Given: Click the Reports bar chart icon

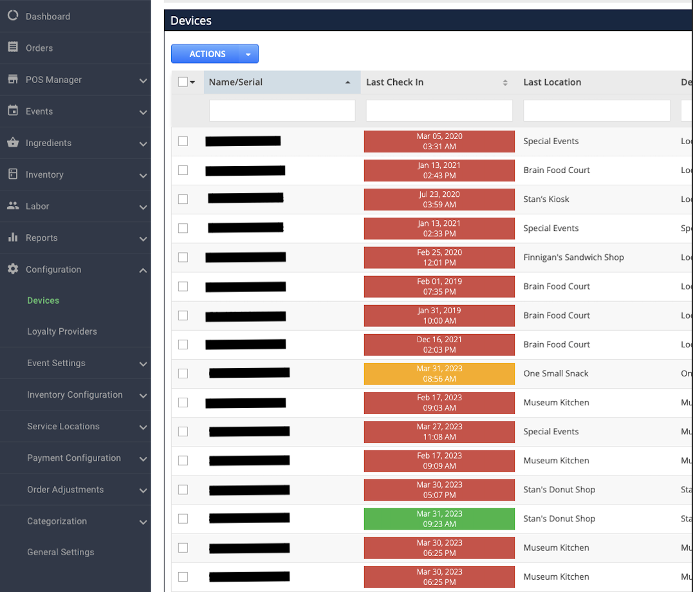Looking at the screenshot, I should (x=13, y=237).
